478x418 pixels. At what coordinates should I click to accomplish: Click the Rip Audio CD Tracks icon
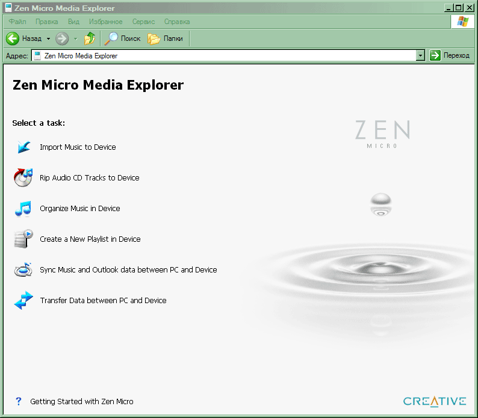pos(23,178)
